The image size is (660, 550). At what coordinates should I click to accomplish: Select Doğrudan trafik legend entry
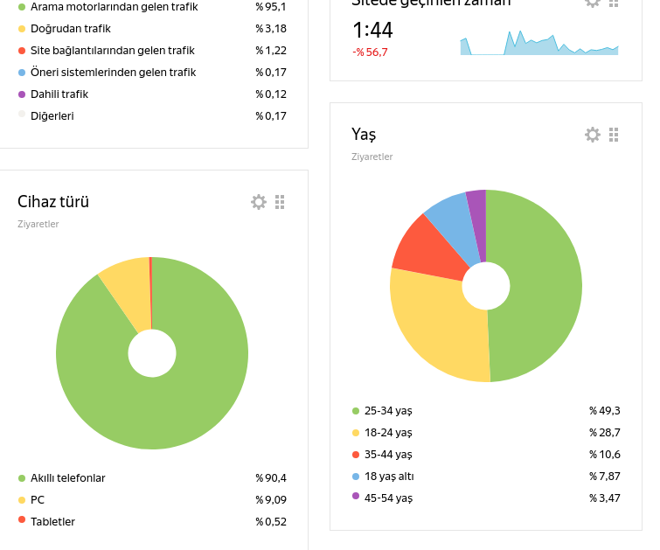click(x=71, y=29)
